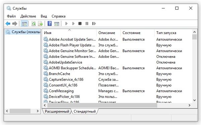Click Выполняется status of CoreMessaging
Image resolution: width=201 pixels, height=125 pixels.
pyautogui.click(x=133, y=91)
